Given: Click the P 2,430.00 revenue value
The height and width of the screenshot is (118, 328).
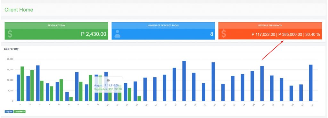Looking at the screenshot, I should (94, 34).
